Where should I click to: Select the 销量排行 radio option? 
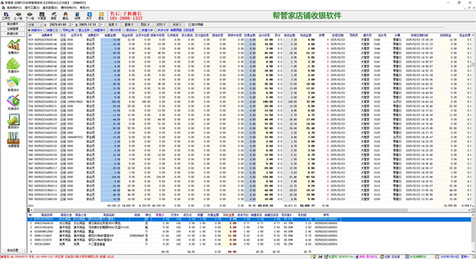pyautogui.click(x=98, y=30)
